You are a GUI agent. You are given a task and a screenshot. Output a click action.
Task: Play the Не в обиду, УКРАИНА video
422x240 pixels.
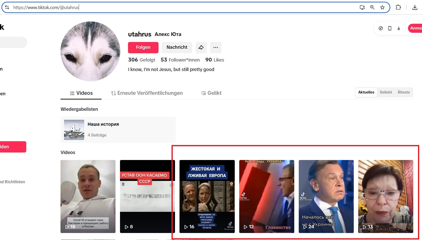[267, 196]
